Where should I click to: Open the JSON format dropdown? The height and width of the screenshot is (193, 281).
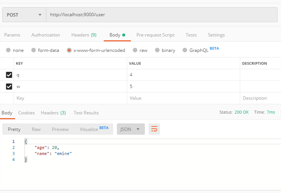pyautogui.click(x=131, y=129)
